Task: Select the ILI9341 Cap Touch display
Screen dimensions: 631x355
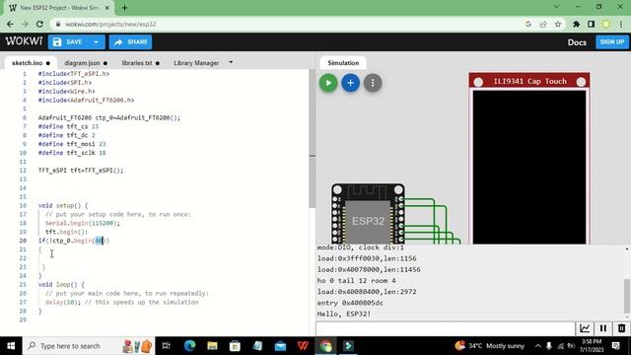Action: point(529,158)
